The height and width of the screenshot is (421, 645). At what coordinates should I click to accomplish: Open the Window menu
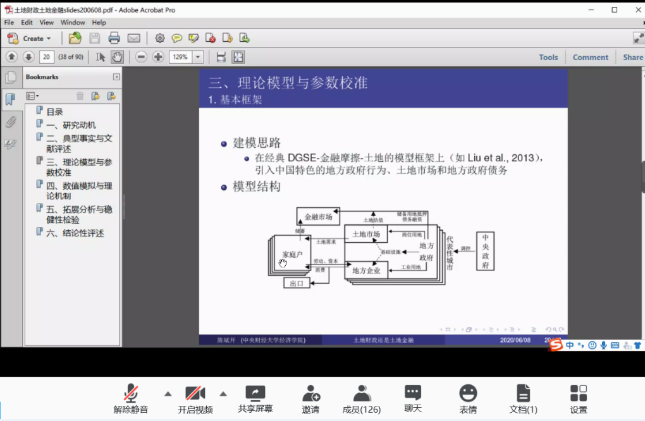[73, 22]
